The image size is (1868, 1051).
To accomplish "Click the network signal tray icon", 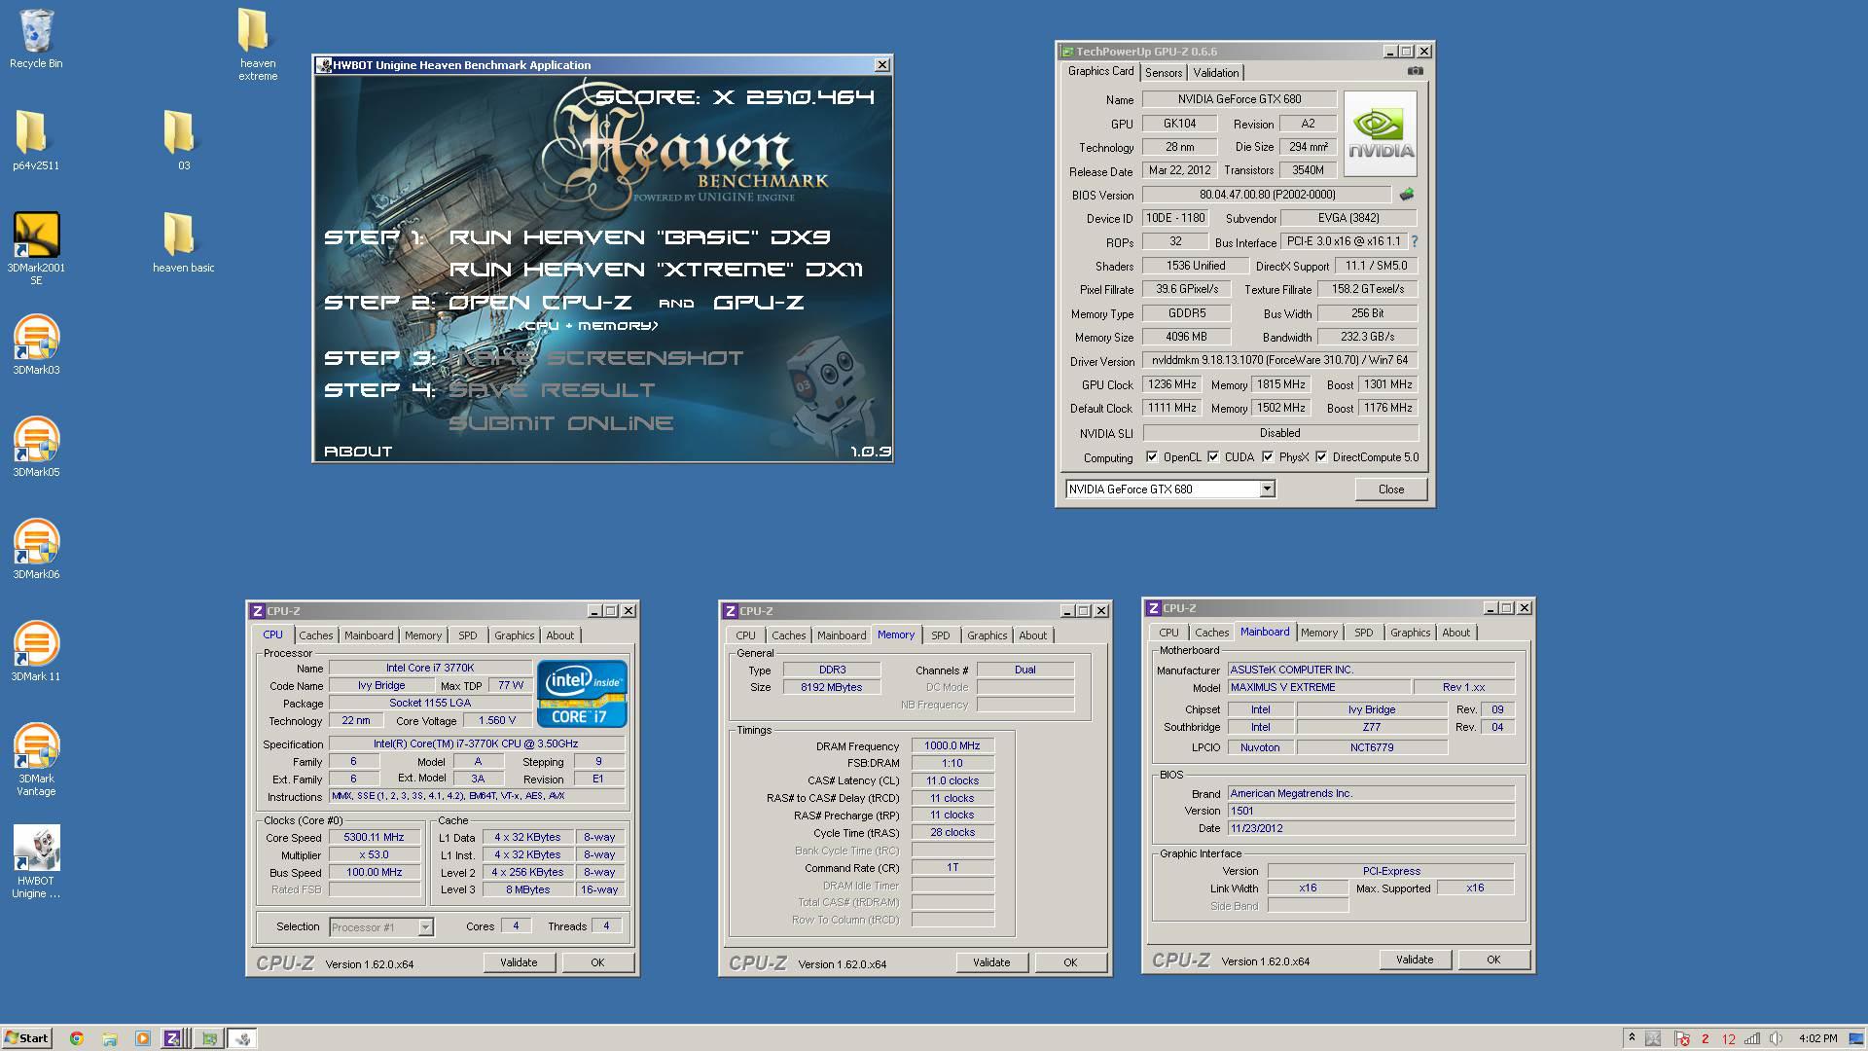I will 1752,1038.
